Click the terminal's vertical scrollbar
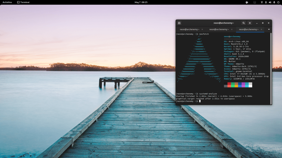The height and width of the screenshot is (158, 282). [x=271, y=69]
